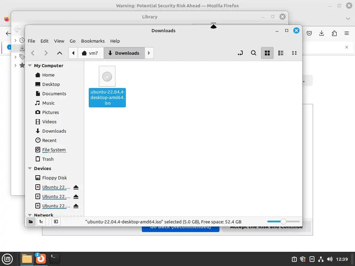Open the network tray icon
Image resolution: width=355 pixels, height=266 pixels.
point(321,259)
